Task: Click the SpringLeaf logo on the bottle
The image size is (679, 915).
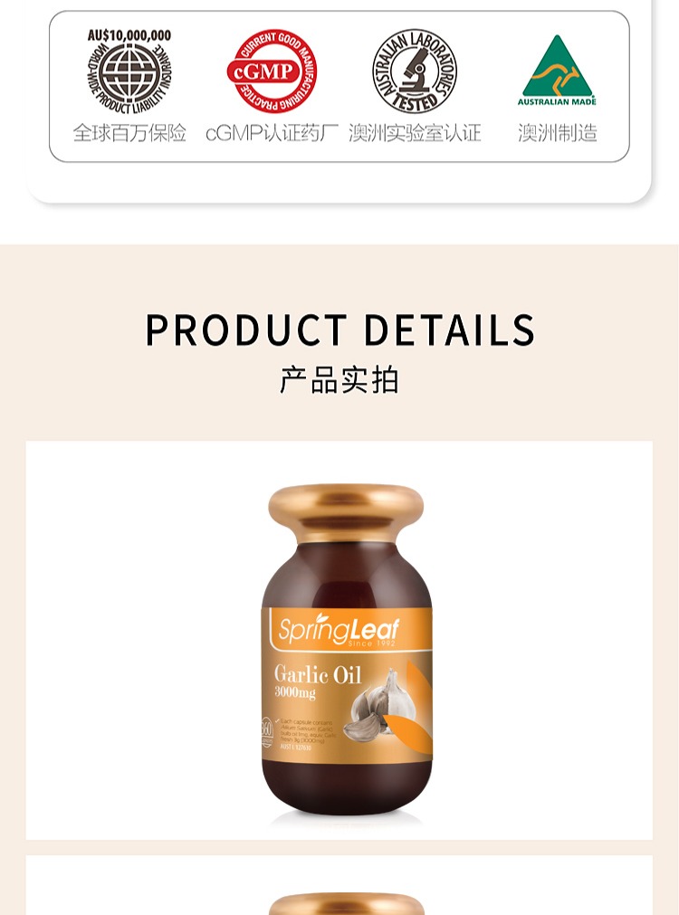Action: click(x=339, y=629)
